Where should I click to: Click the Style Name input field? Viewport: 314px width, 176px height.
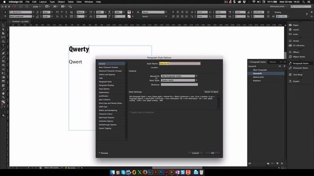[x=180, y=64]
